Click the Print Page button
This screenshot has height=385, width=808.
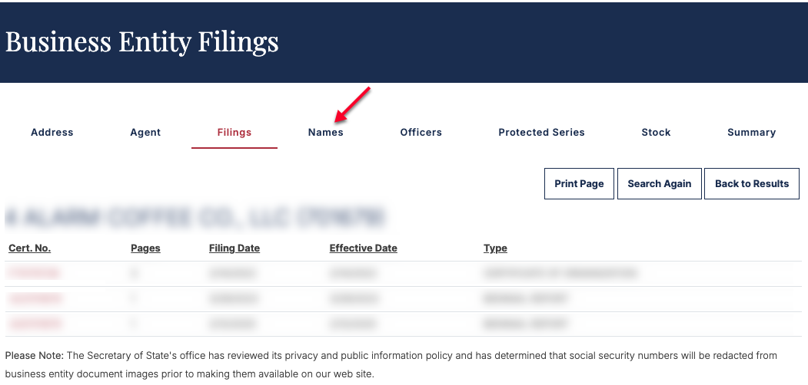point(579,183)
